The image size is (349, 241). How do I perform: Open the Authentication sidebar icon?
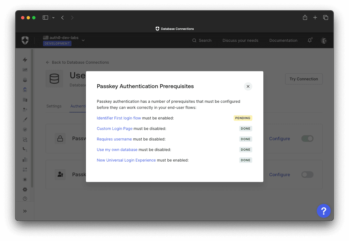[25, 89]
